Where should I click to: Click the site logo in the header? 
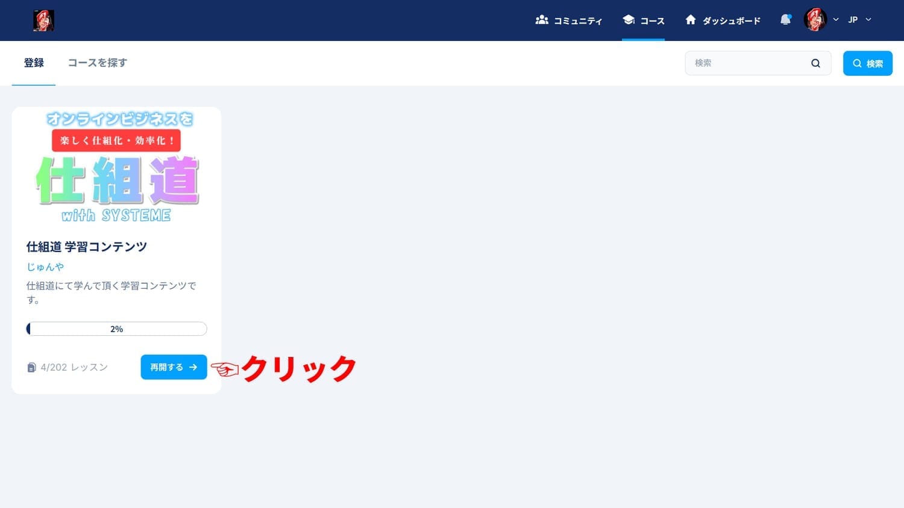pyautogui.click(x=43, y=20)
